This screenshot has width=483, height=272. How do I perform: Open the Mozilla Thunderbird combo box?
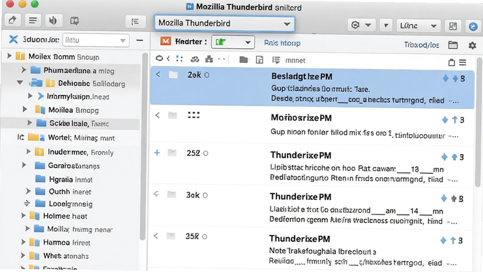[225, 24]
